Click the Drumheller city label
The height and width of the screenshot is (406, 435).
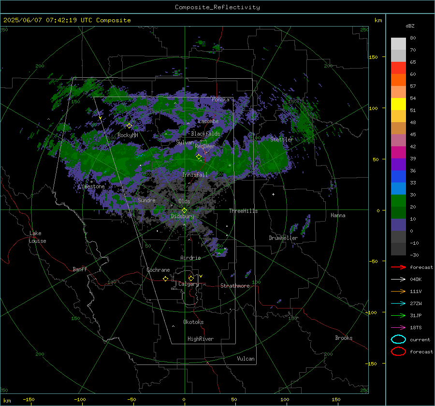click(283, 238)
